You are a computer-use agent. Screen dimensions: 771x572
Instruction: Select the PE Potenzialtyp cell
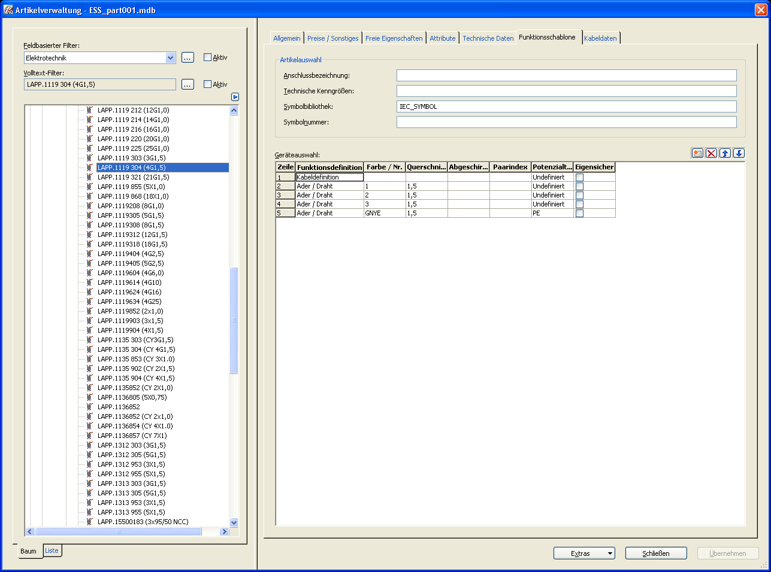click(552, 213)
